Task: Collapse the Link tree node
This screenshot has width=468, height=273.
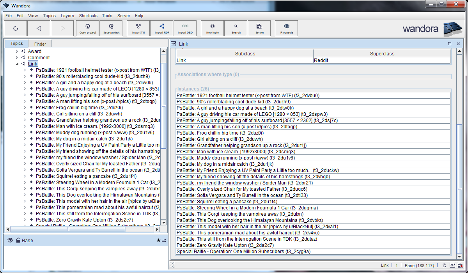Action: (x=17, y=64)
